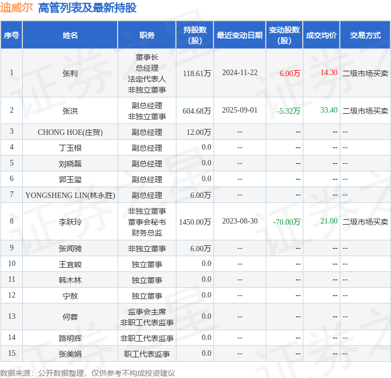Click 监事会主席 in 何蓉's position cell

147,312
